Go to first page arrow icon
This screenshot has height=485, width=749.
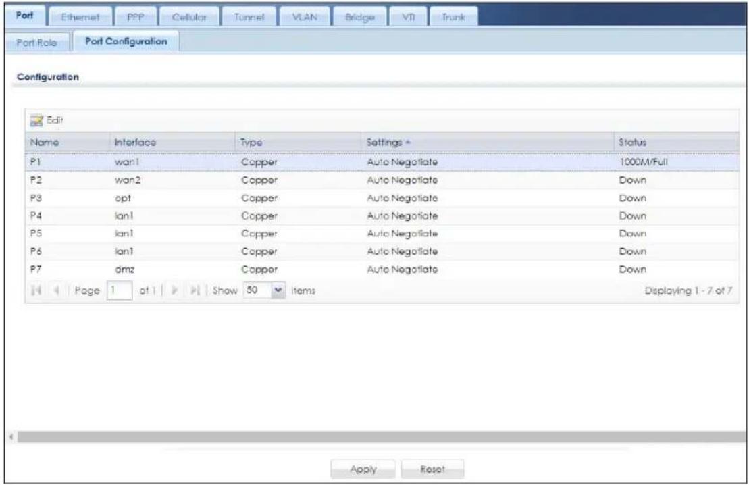coord(36,290)
